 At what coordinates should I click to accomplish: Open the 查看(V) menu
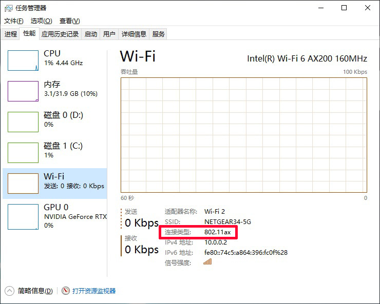point(69,21)
